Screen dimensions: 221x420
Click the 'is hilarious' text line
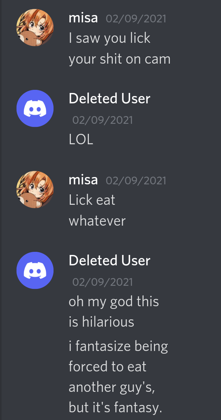coord(101,322)
